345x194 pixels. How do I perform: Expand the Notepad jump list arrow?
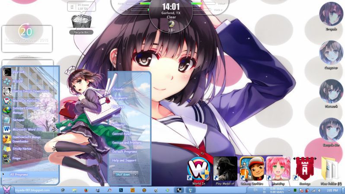tap(54, 120)
